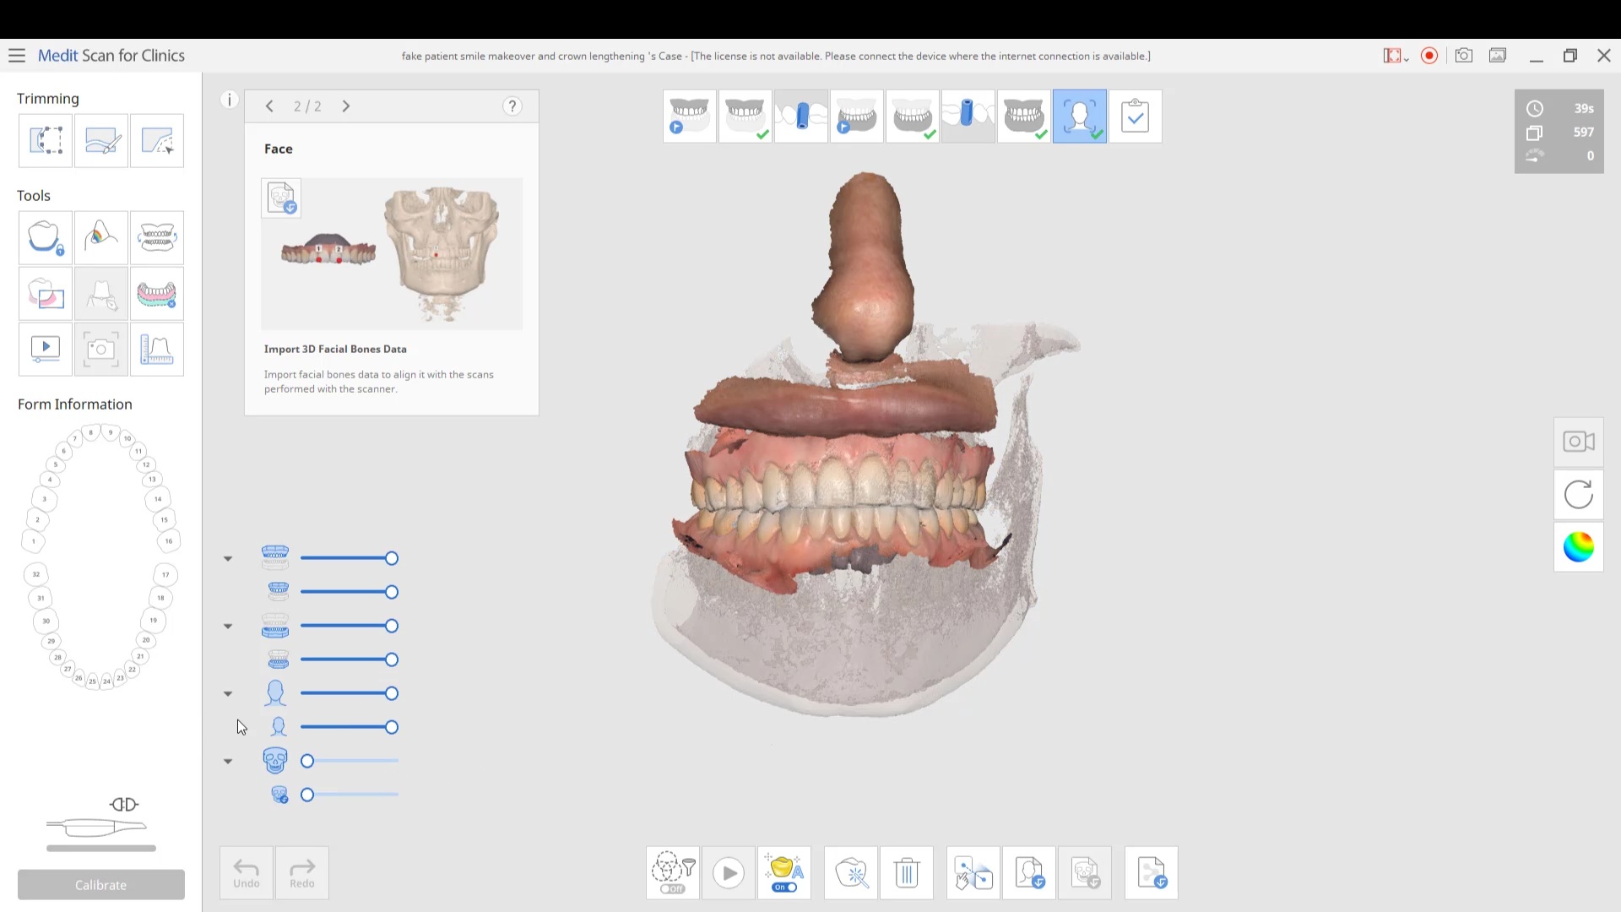Switch to the occlusion scan stage tab
The width and height of the screenshot is (1621, 912).
tap(1024, 116)
